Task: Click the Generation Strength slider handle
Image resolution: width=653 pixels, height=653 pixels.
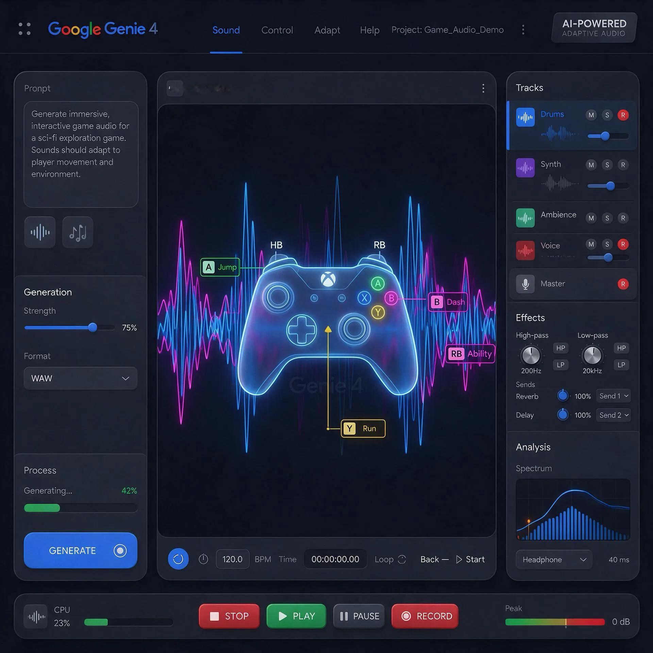Action: click(93, 328)
